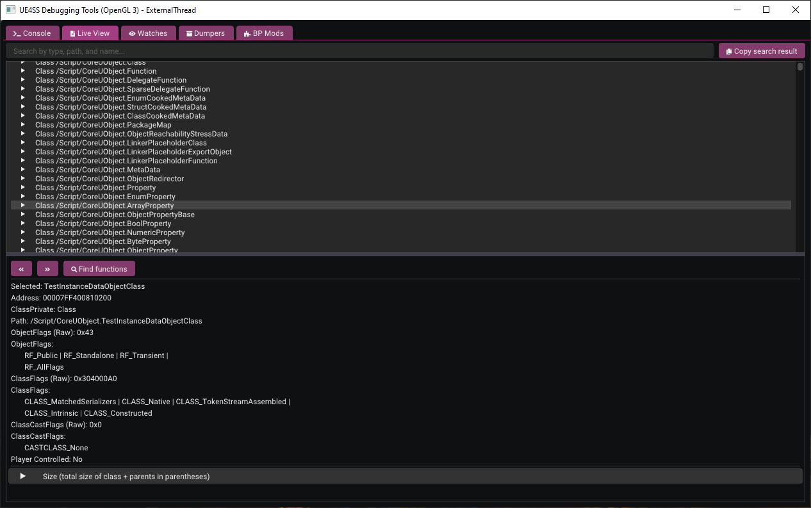Select Class CoreUObject.BoolProperty row
The image size is (811, 508).
(x=401, y=224)
